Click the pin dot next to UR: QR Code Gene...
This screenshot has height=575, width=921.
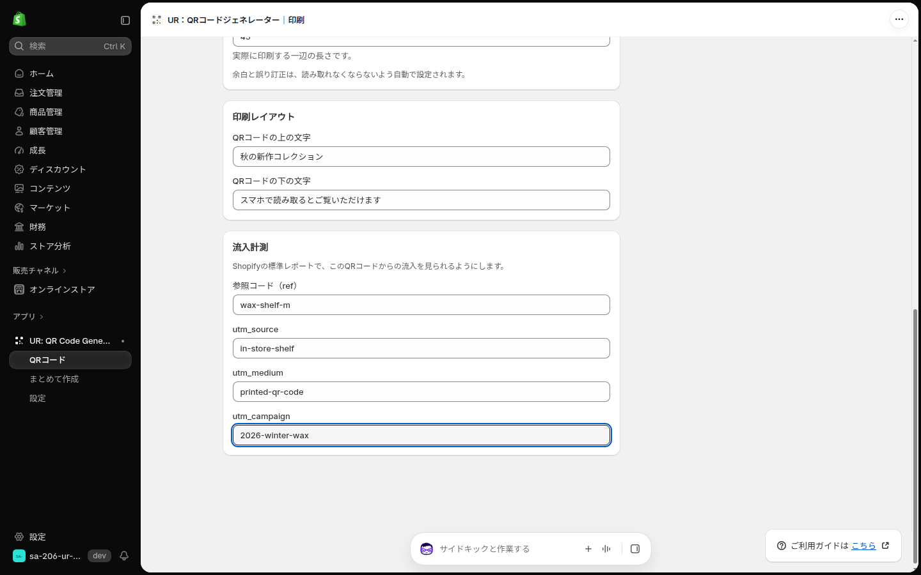tap(123, 341)
